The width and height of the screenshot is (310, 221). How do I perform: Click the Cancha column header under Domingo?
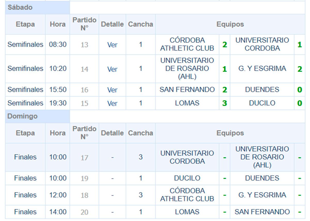141,133
